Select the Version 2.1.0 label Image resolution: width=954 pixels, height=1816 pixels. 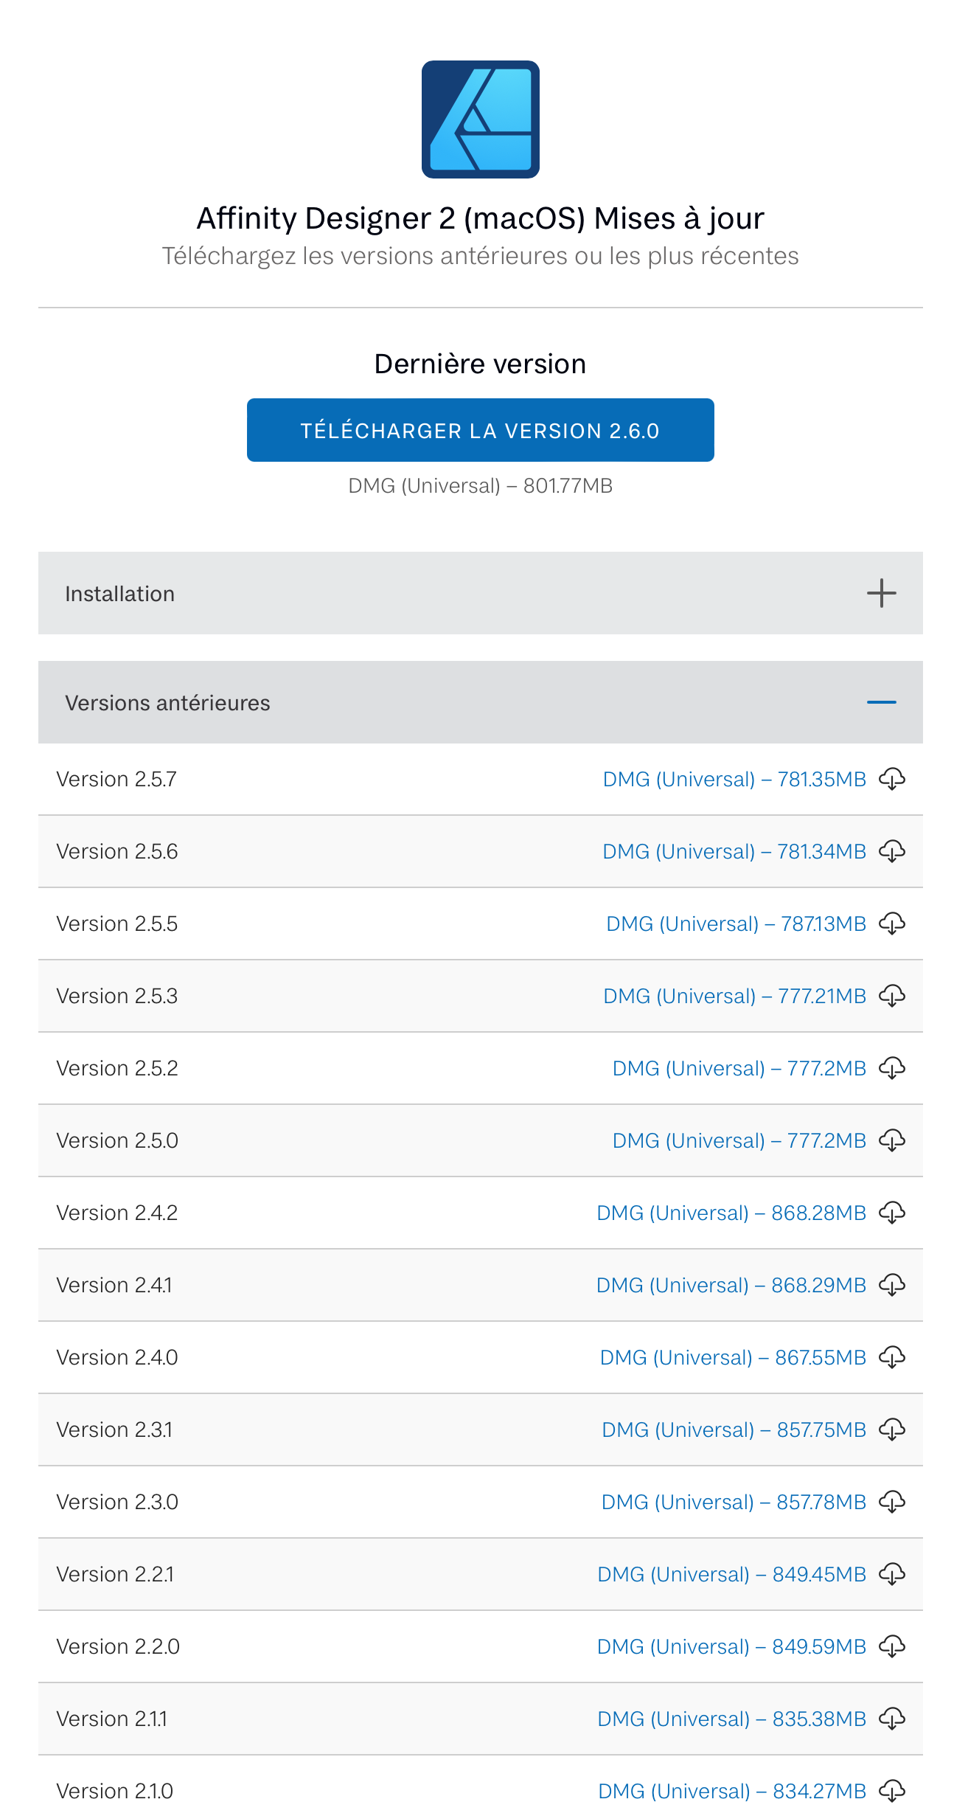pos(115,1791)
